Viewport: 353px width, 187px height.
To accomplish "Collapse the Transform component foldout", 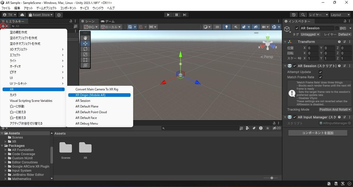I will click(x=285, y=42).
